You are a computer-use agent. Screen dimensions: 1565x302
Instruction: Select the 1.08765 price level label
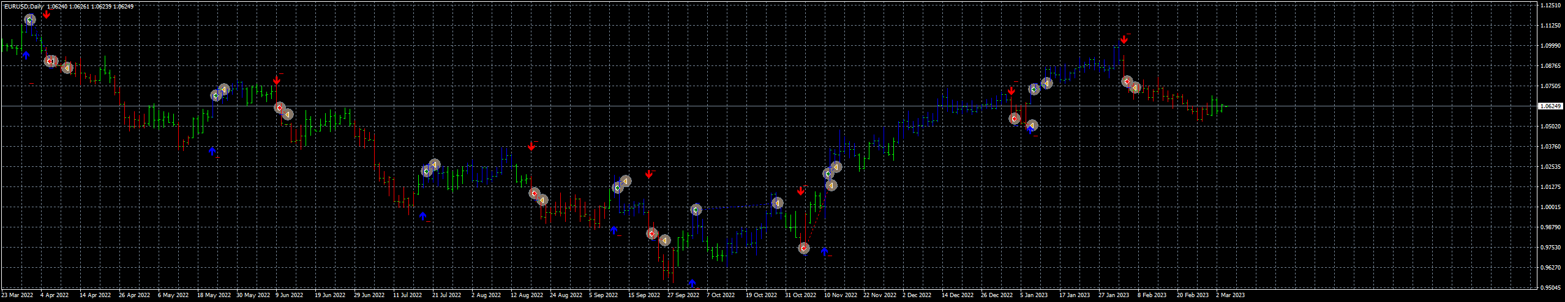pyautogui.click(x=1550, y=66)
